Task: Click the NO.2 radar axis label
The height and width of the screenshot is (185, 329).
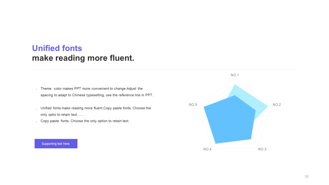Action: [277, 105]
